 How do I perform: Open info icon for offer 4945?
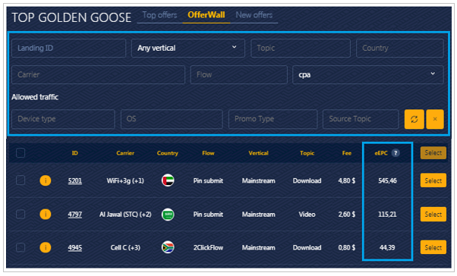tap(46, 247)
